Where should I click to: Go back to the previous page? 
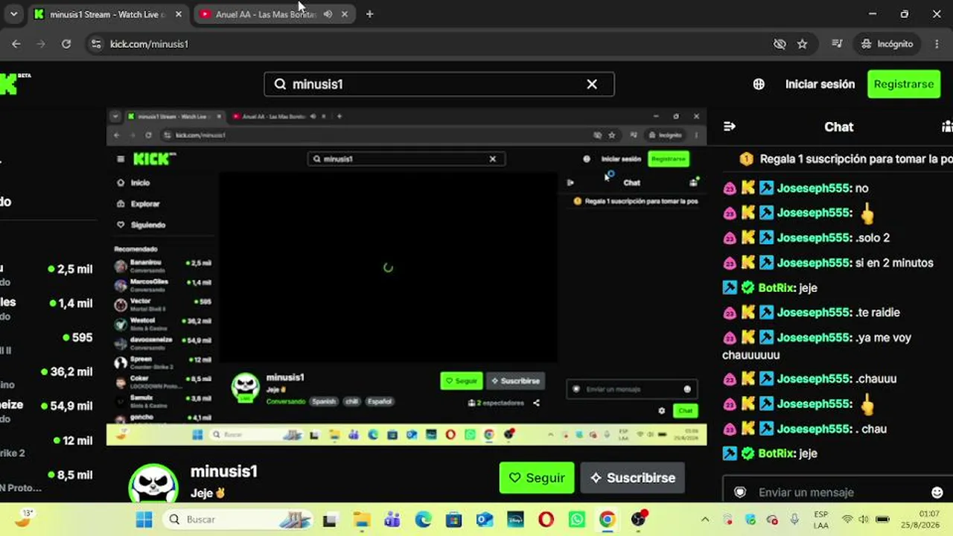click(16, 44)
